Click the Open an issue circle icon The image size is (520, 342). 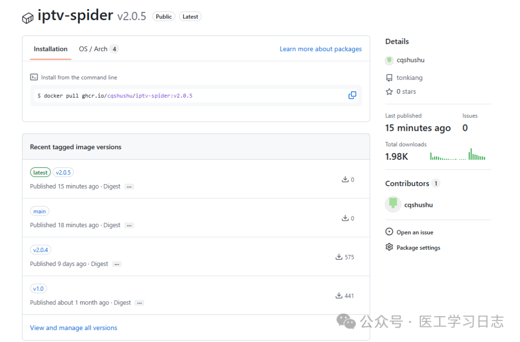pyautogui.click(x=389, y=232)
